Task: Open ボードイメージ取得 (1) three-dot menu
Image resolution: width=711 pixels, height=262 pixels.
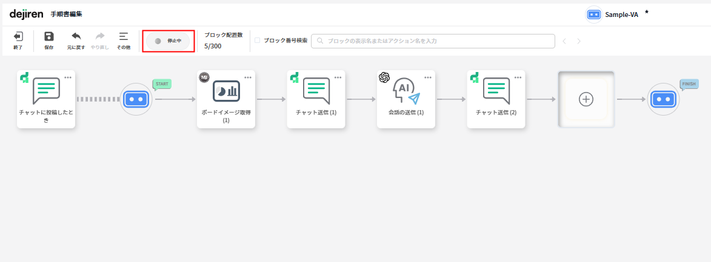Action: [248, 77]
